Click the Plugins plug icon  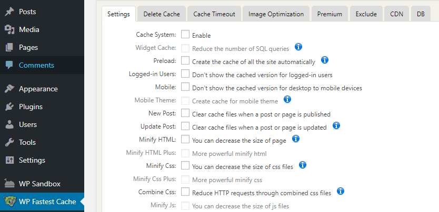9,107
